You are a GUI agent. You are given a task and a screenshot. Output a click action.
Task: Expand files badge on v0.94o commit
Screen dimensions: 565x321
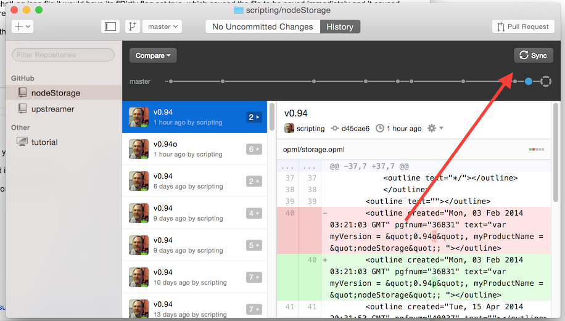click(254, 149)
